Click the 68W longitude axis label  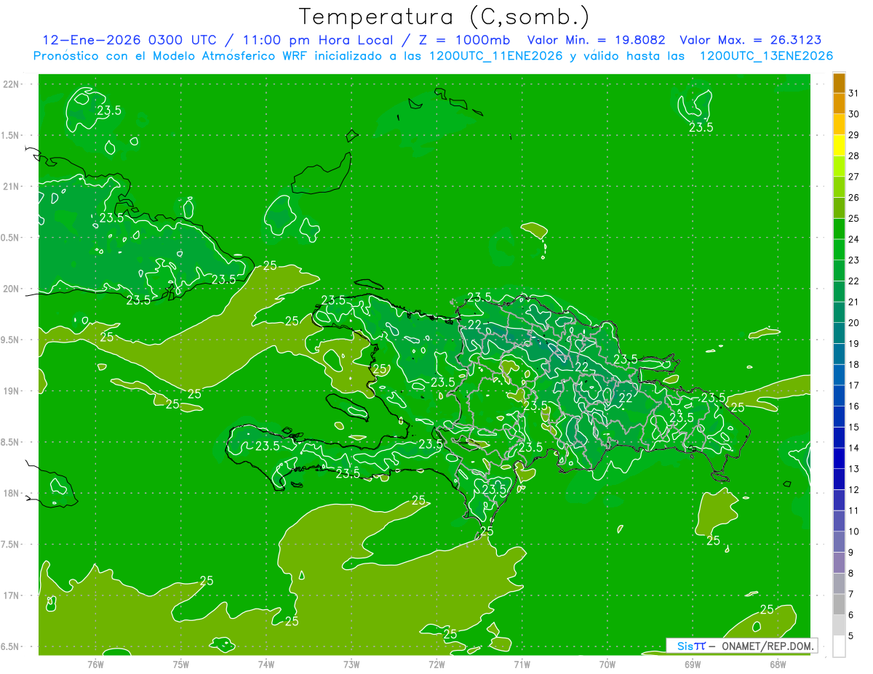778,664
